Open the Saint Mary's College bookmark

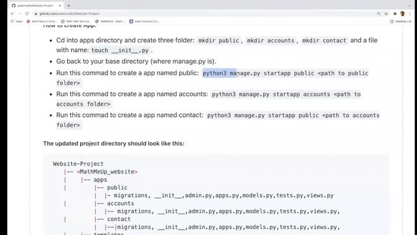click(42, 22)
